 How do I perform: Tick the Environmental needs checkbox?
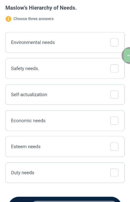click(x=114, y=42)
